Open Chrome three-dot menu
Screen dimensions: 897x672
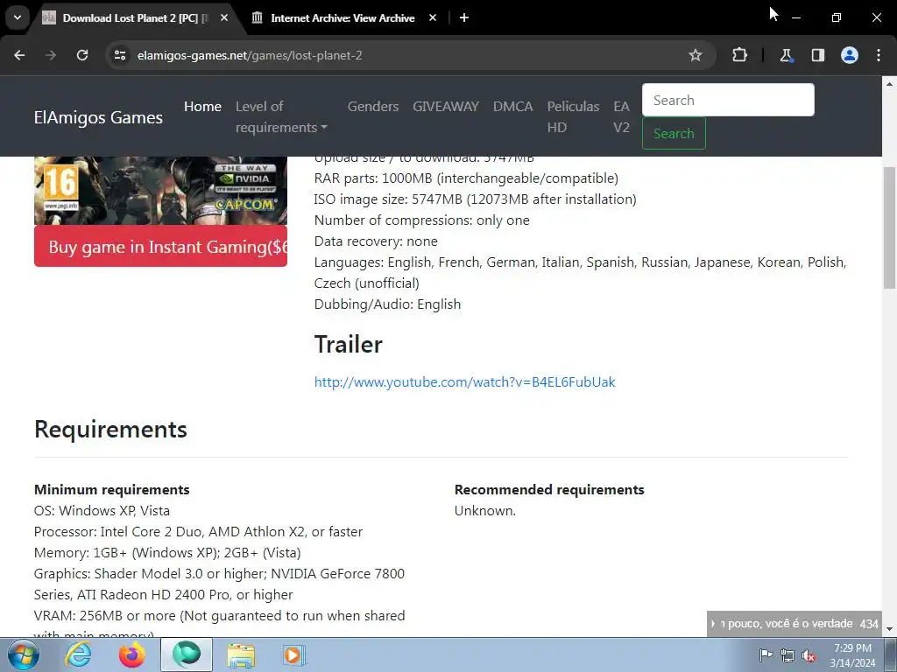[879, 55]
